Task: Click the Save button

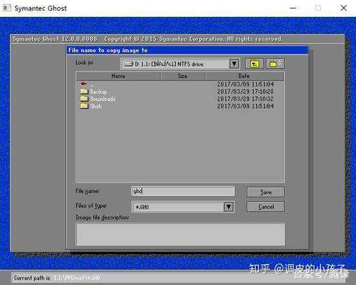Action: click(265, 192)
